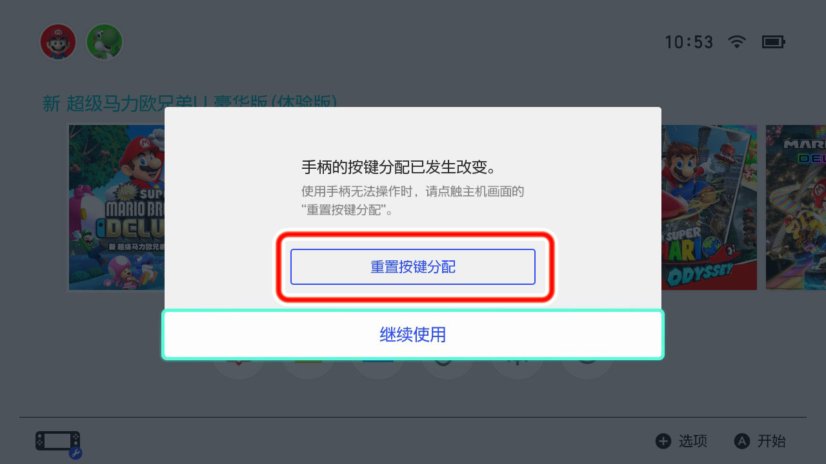Select the Mario Kart Deluxe game tile
The width and height of the screenshot is (826, 464).
(x=796, y=208)
